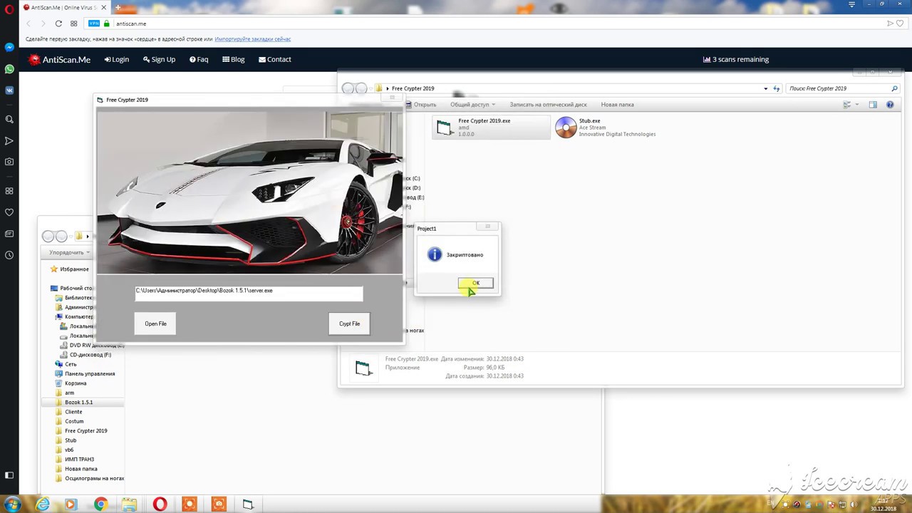Open speed dial grid in Opera sidebar

tap(9, 191)
